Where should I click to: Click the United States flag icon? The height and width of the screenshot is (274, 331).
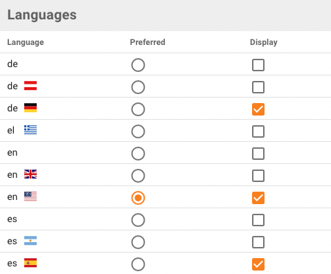[x=30, y=197]
